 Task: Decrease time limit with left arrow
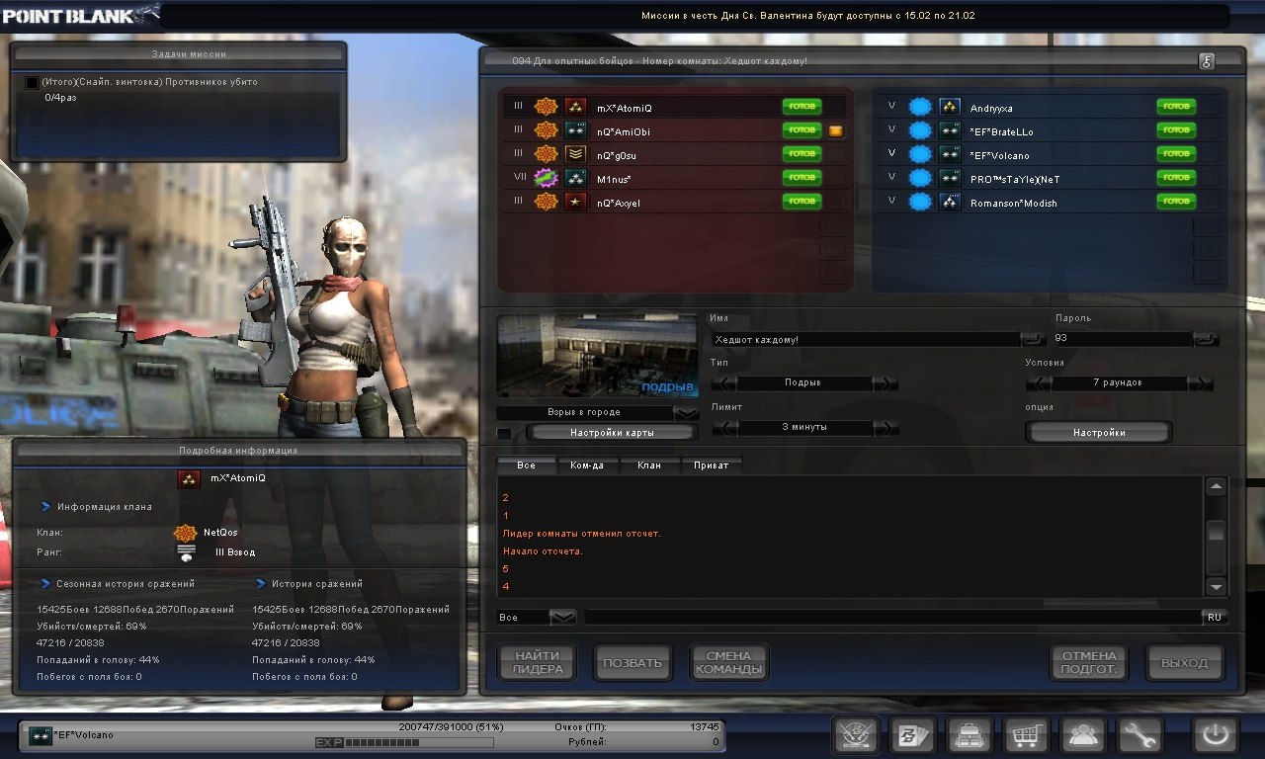724,428
